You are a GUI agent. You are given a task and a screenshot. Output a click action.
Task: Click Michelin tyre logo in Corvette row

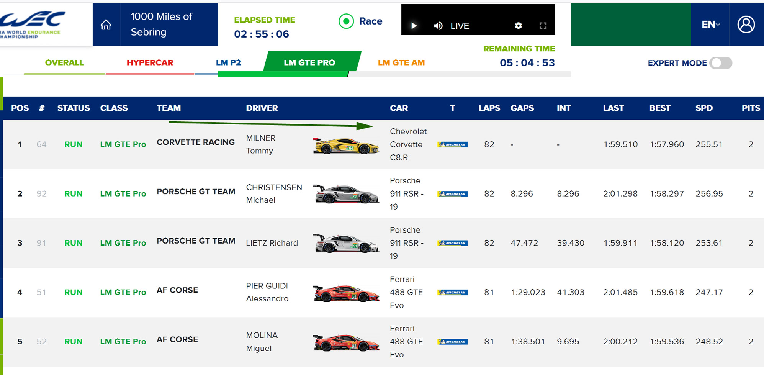(452, 144)
